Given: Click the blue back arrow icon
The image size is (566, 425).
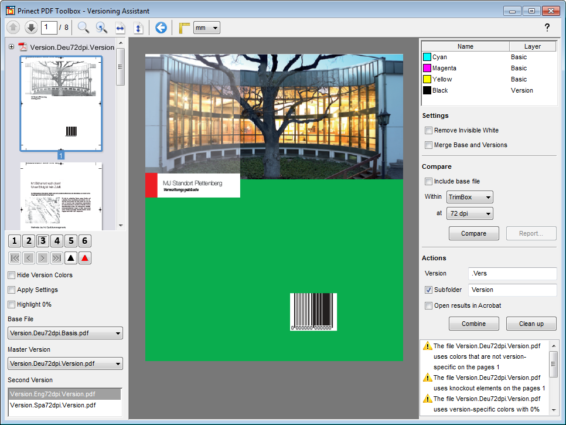Looking at the screenshot, I should 161,28.
